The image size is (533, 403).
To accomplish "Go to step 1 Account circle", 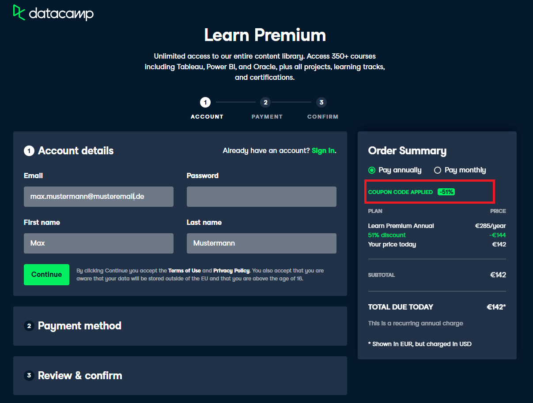I will point(205,102).
